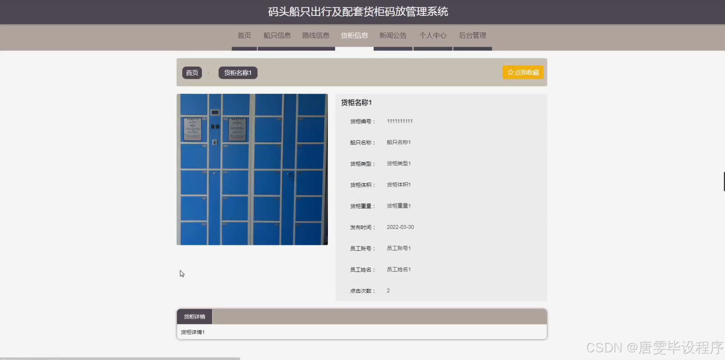Click the 货柜重量1 value

pos(399,206)
